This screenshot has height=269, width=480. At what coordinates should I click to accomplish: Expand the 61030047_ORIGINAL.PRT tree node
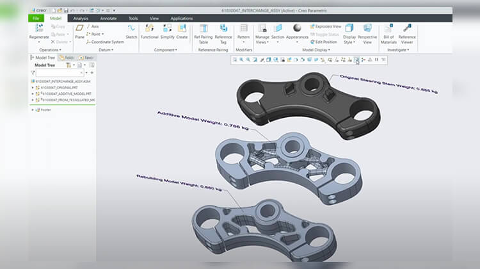click(x=33, y=87)
